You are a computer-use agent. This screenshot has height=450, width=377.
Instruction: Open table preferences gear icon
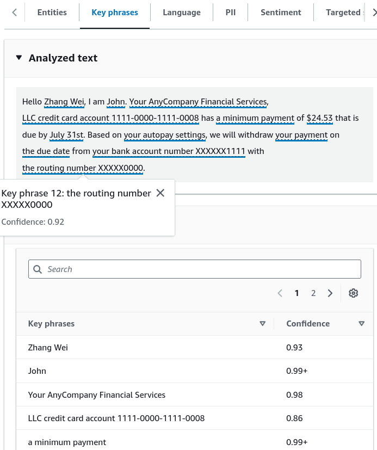[353, 293]
